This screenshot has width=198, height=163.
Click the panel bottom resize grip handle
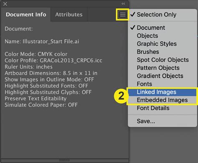tap(64, 160)
